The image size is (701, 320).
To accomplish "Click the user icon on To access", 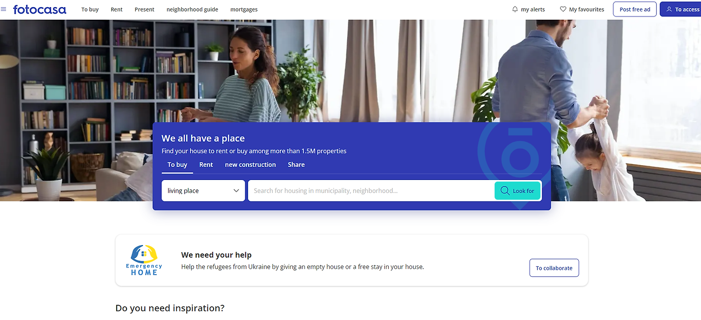I will point(669,9).
